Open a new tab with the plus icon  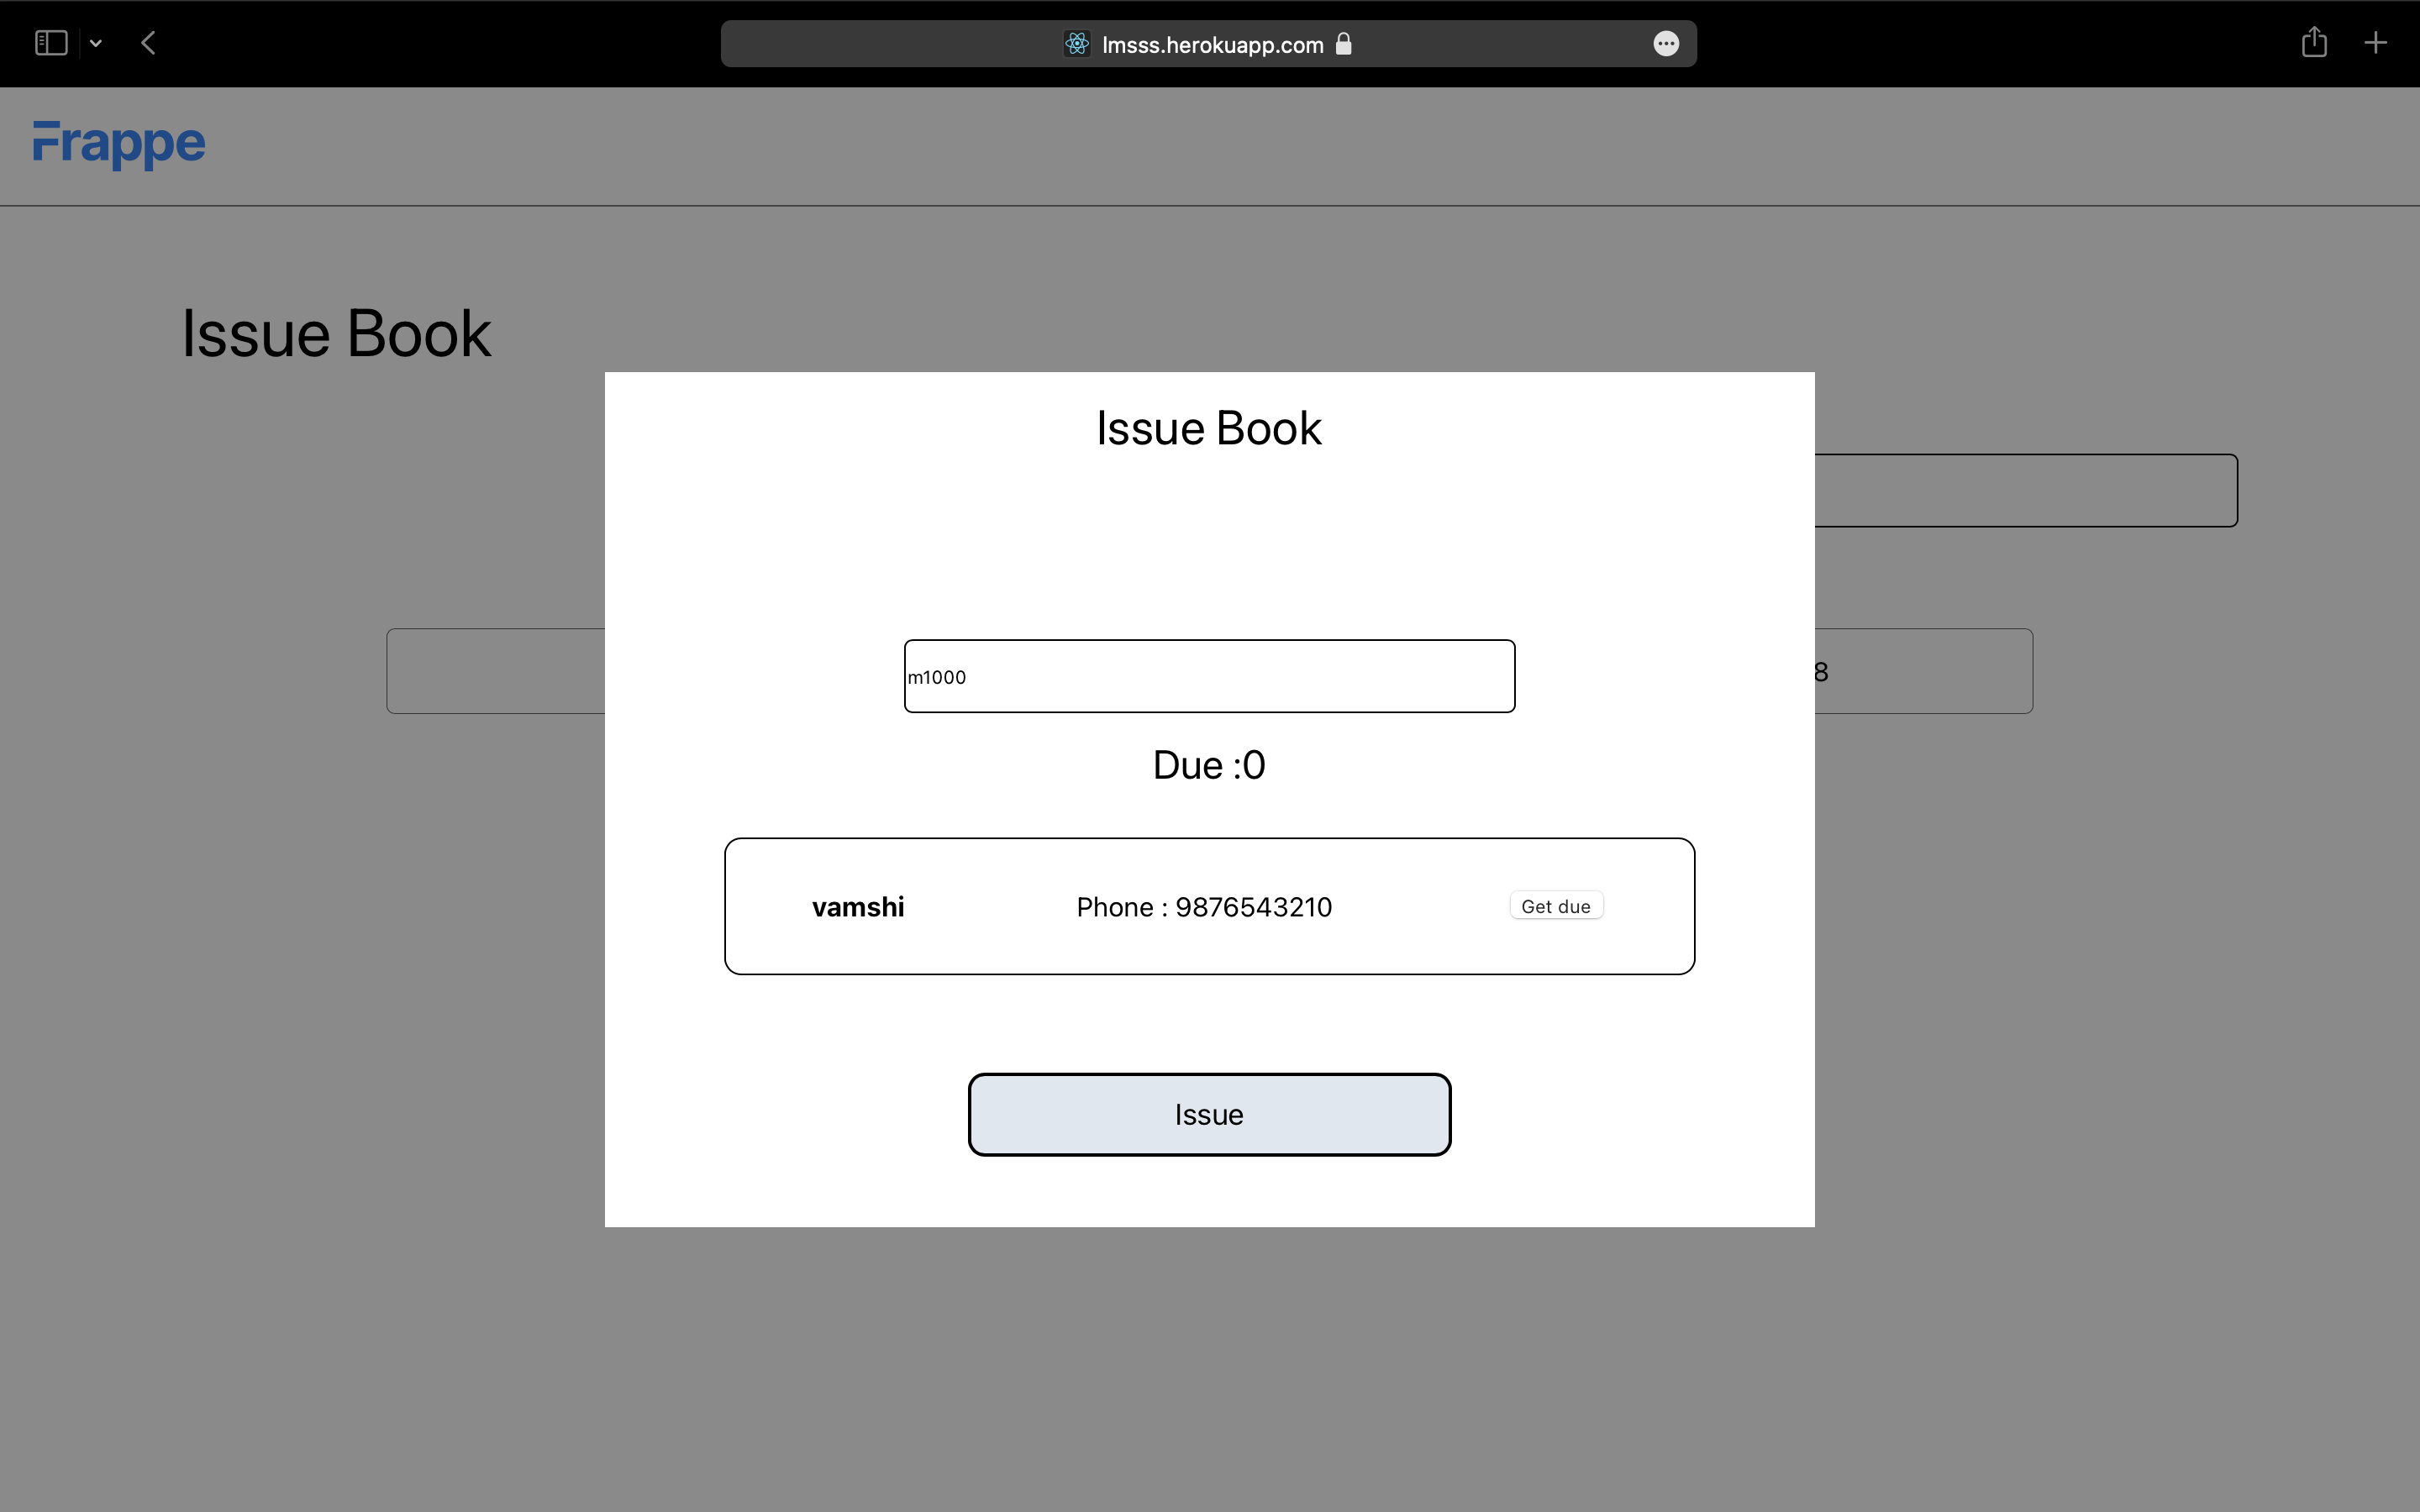(x=2375, y=42)
